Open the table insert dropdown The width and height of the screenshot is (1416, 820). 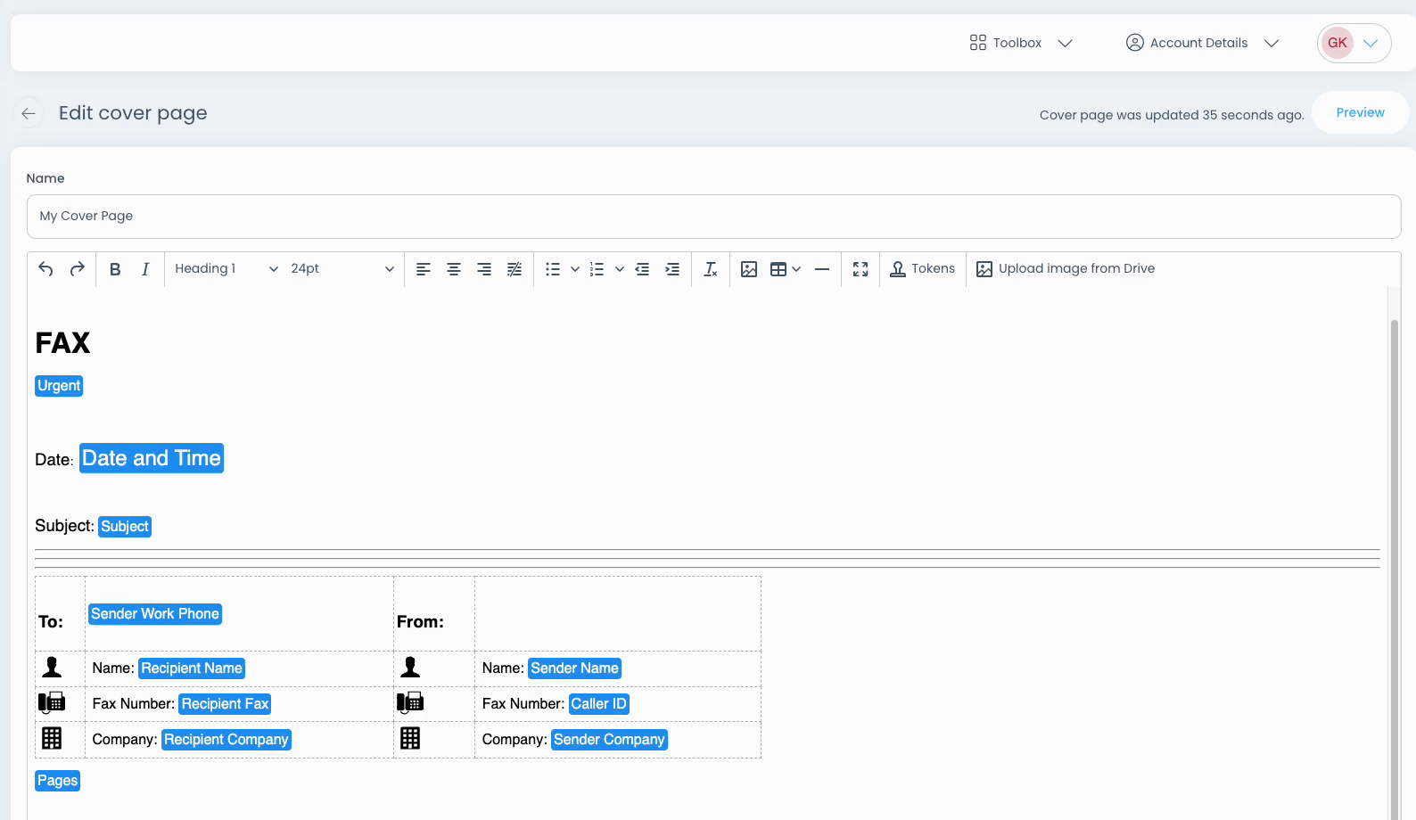click(786, 269)
